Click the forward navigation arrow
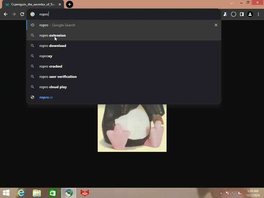 [14, 14]
